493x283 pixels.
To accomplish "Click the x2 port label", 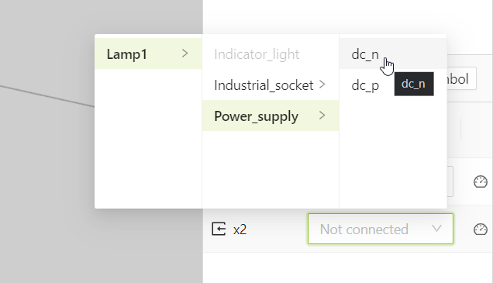I will (240, 230).
